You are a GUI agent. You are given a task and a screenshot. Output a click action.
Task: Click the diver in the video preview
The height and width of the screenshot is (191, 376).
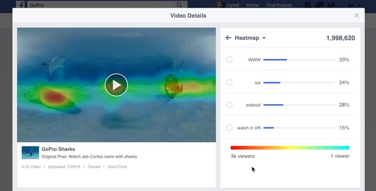171,86
